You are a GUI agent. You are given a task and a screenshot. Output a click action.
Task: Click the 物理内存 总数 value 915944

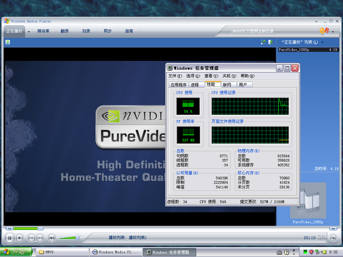pyautogui.click(x=283, y=156)
